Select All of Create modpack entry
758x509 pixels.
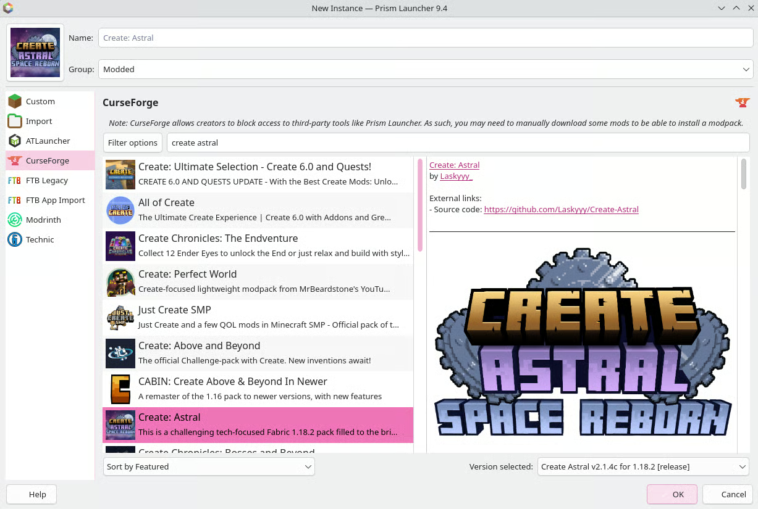pyautogui.click(x=258, y=210)
